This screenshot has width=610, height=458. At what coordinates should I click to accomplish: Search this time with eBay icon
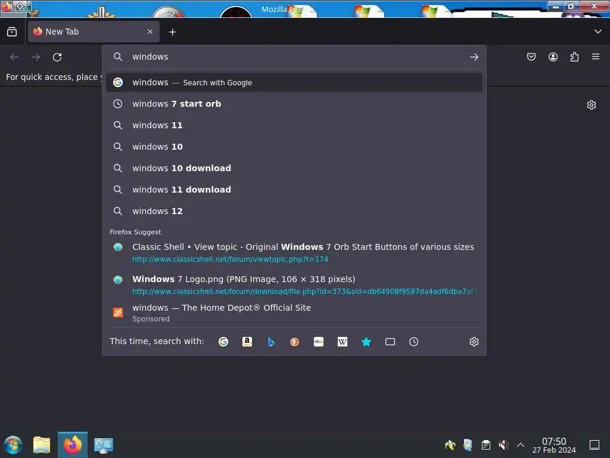(319, 342)
